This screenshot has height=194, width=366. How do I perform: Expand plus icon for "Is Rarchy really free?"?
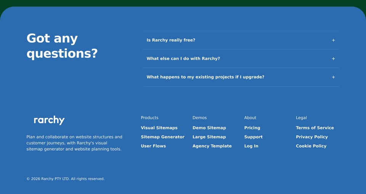[333, 40]
